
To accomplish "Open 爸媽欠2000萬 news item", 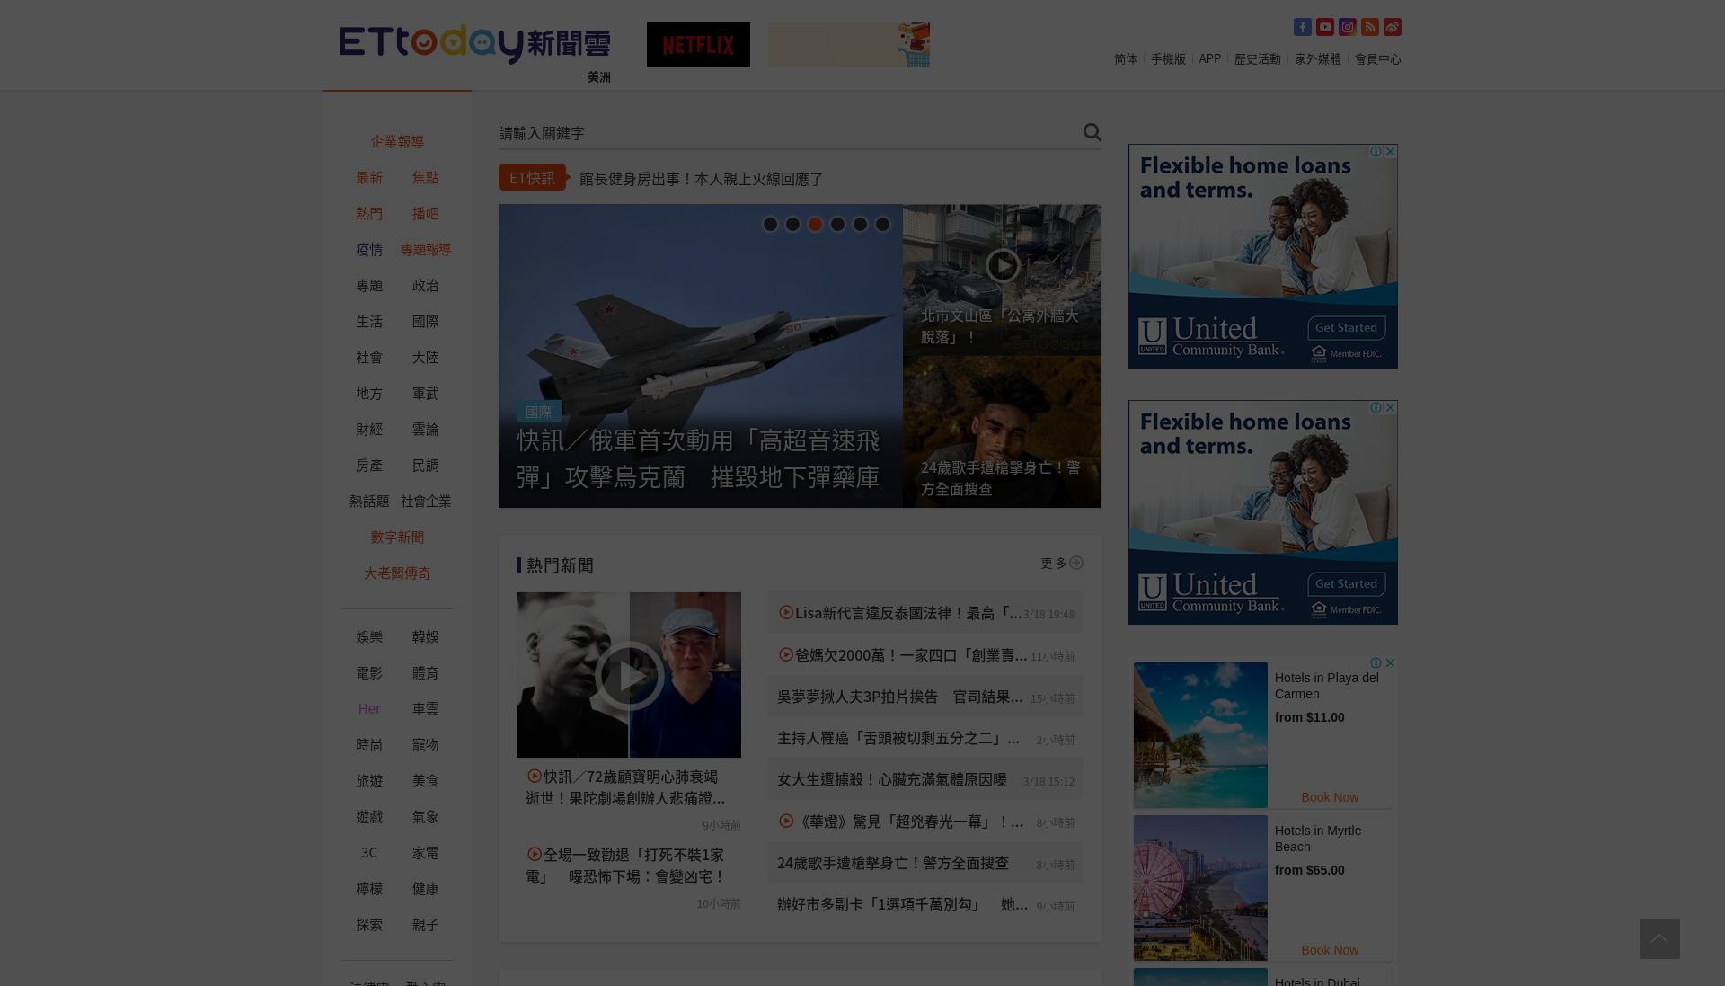I will pos(902,655).
